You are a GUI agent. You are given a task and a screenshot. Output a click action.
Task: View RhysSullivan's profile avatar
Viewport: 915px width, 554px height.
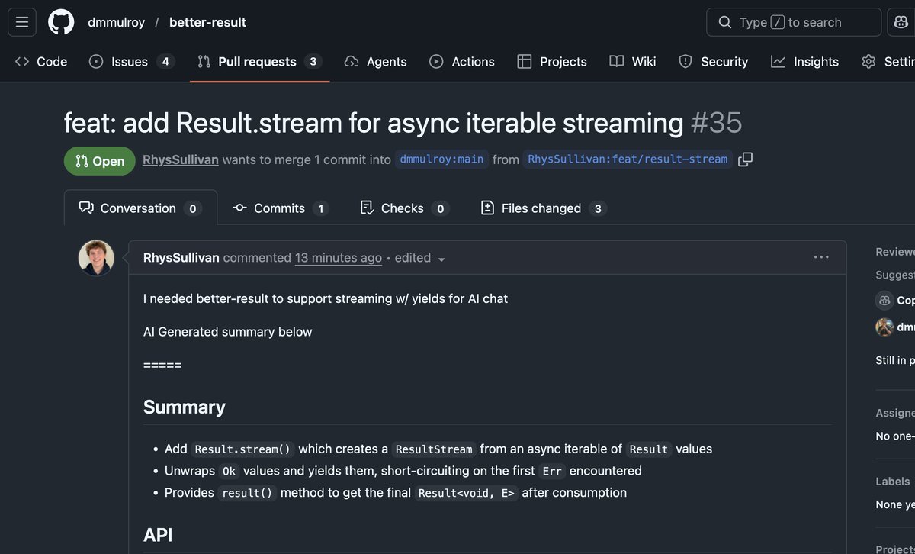tap(96, 258)
